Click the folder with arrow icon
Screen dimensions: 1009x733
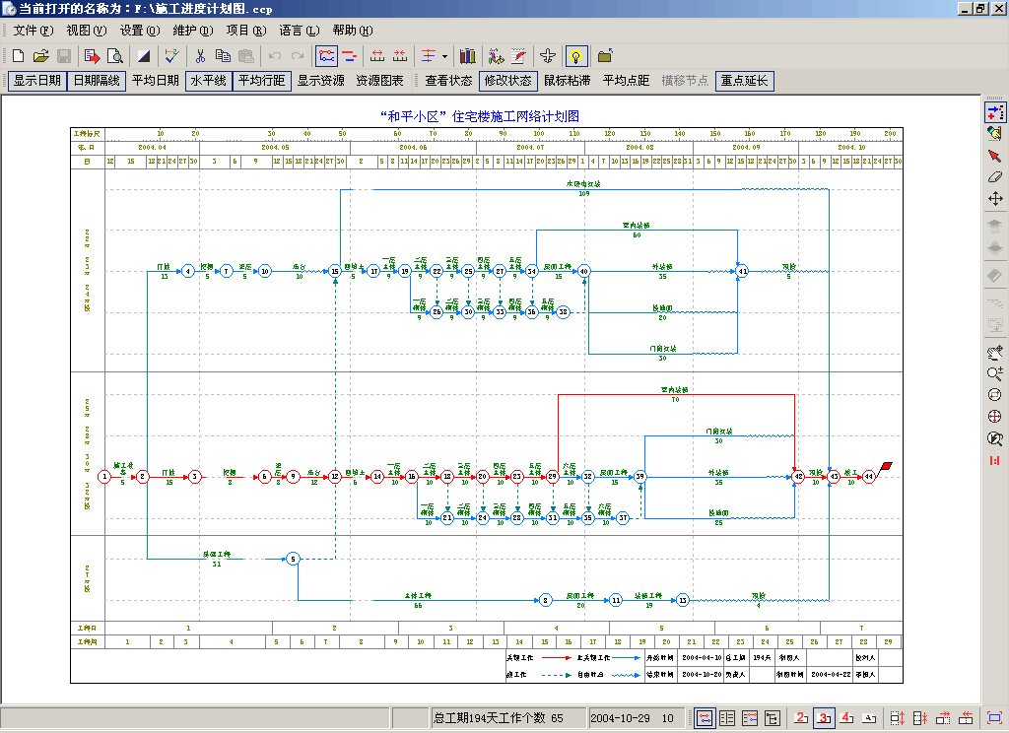point(605,56)
